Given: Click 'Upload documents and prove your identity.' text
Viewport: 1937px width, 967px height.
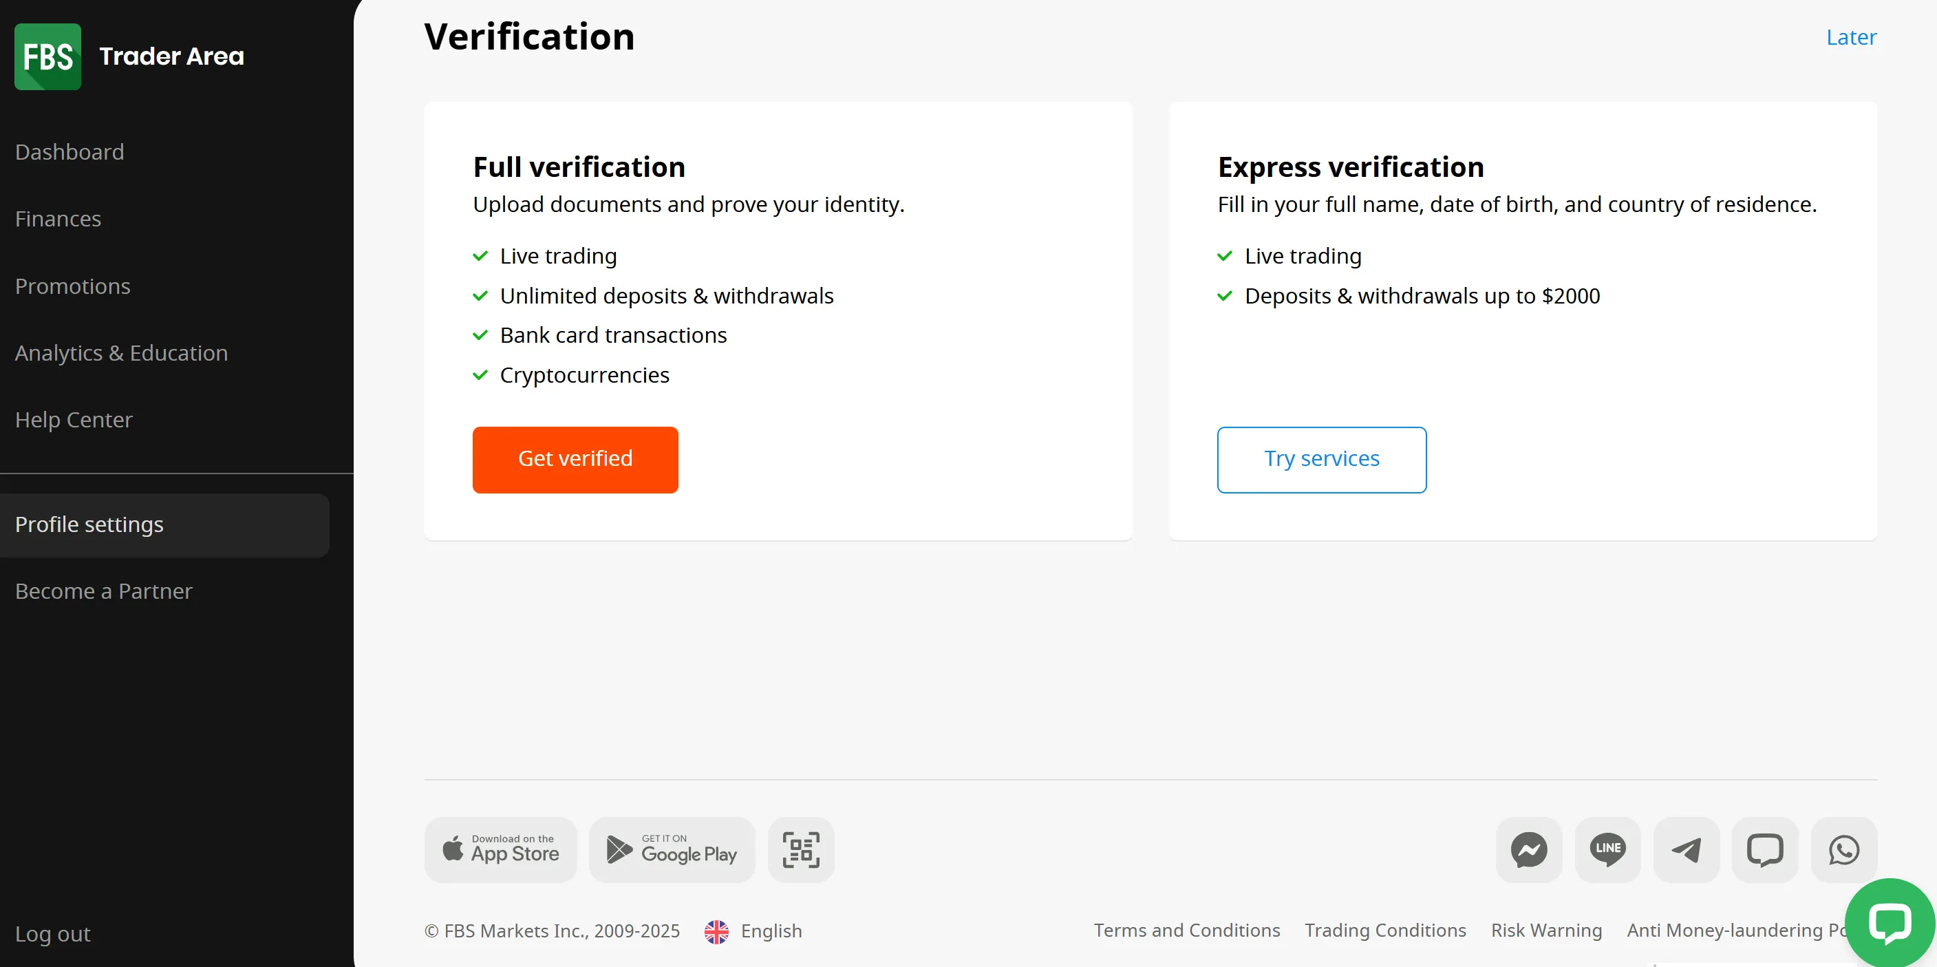Looking at the screenshot, I should point(688,204).
